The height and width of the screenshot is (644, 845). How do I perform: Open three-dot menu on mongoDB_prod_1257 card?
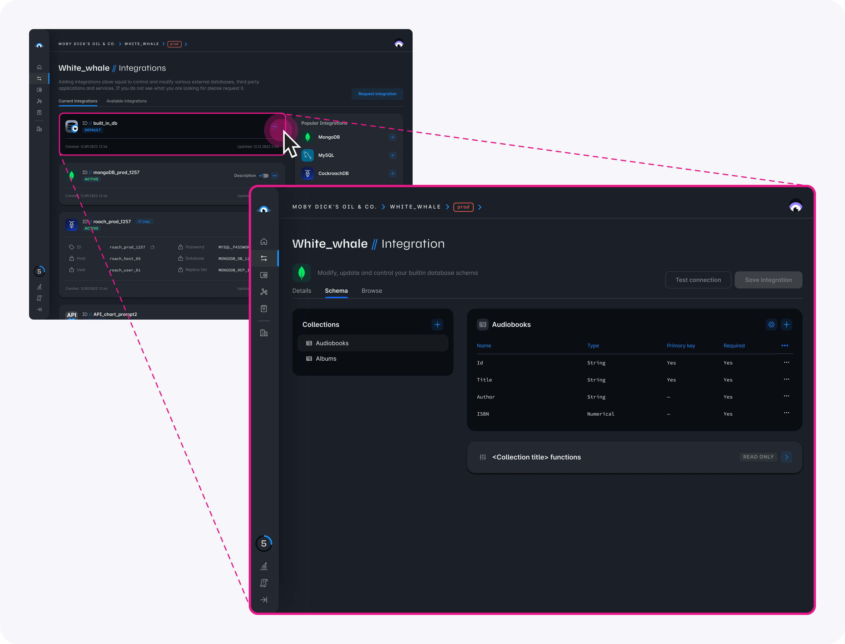(275, 176)
